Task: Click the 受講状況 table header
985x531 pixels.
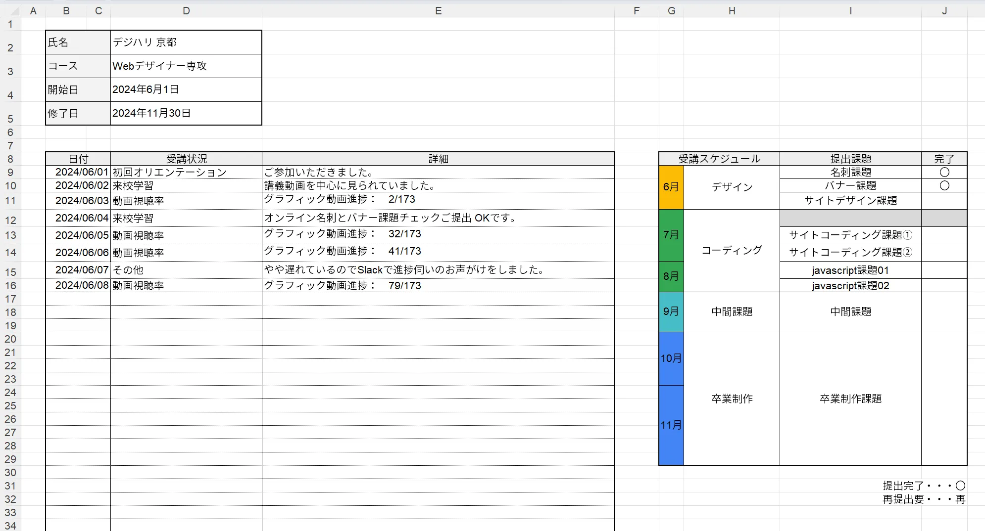Action: point(186,159)
